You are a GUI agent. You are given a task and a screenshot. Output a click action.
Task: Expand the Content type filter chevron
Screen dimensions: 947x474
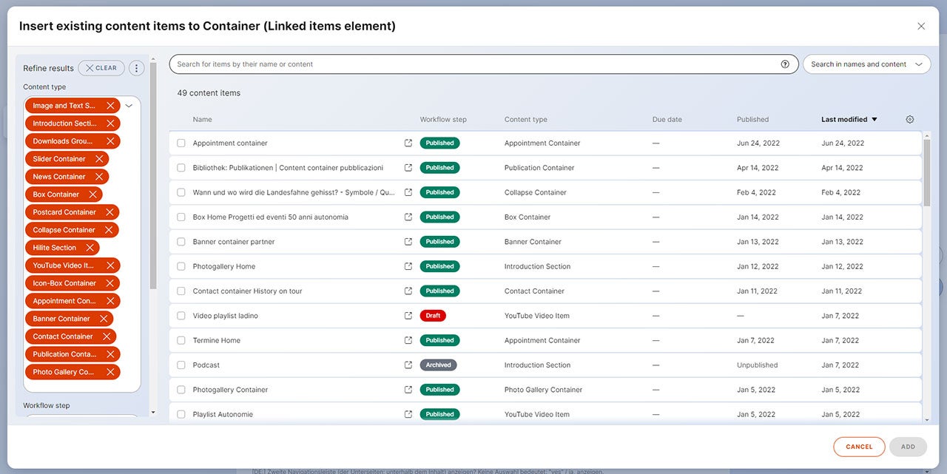tap(129, 106)
